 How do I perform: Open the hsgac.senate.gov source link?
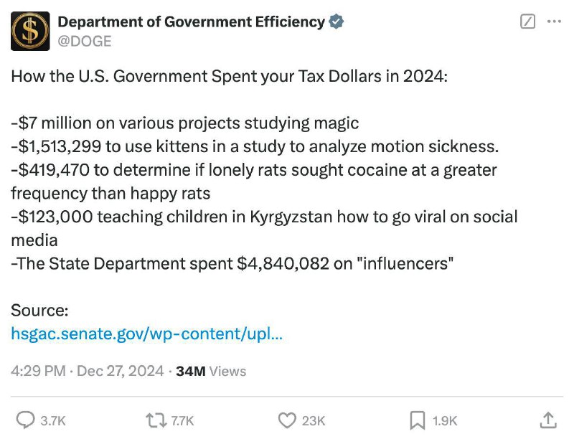pos(147,334)
